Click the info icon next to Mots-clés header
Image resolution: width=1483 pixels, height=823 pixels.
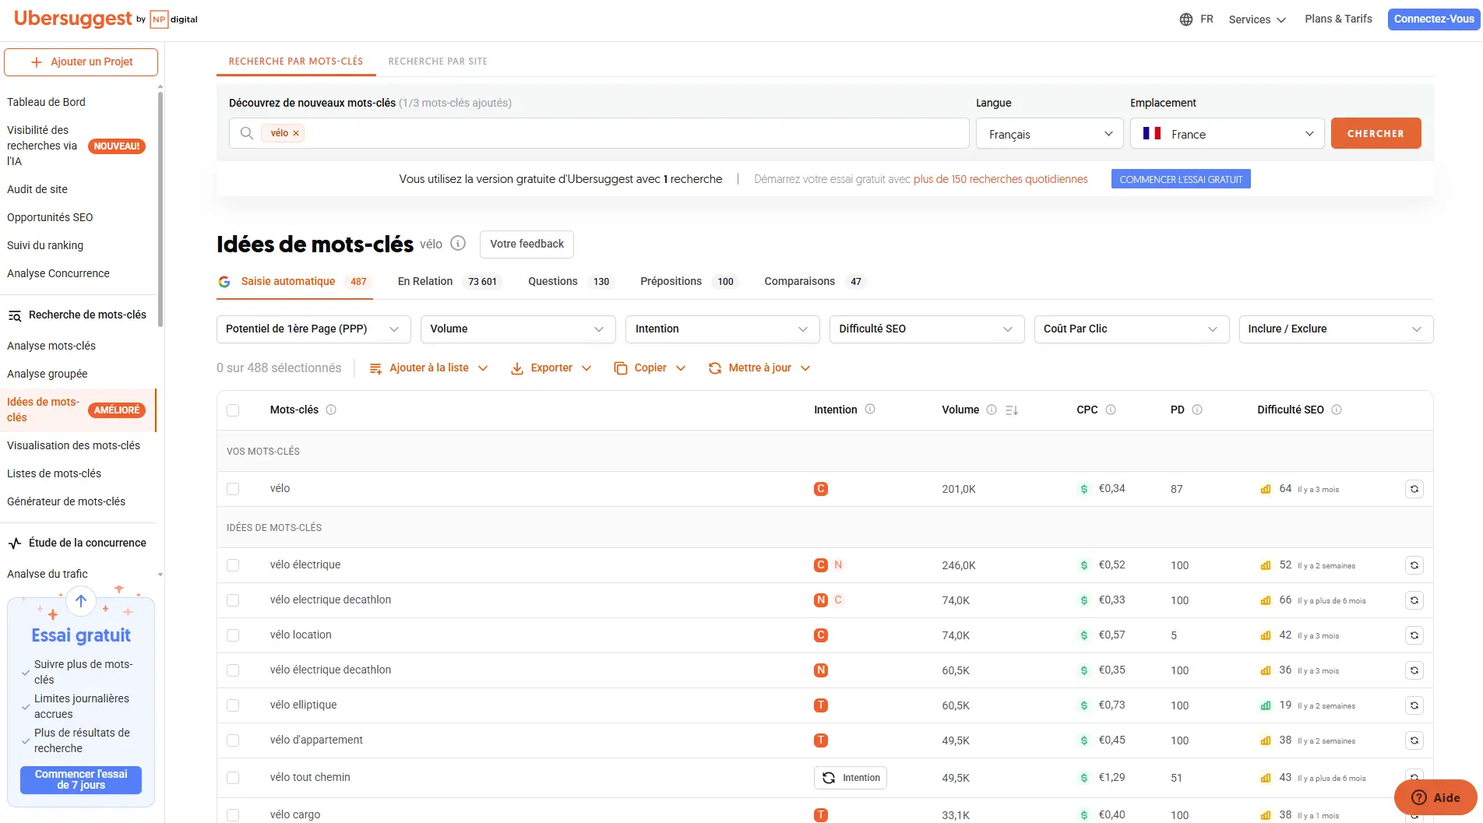[x=331, y=410]
